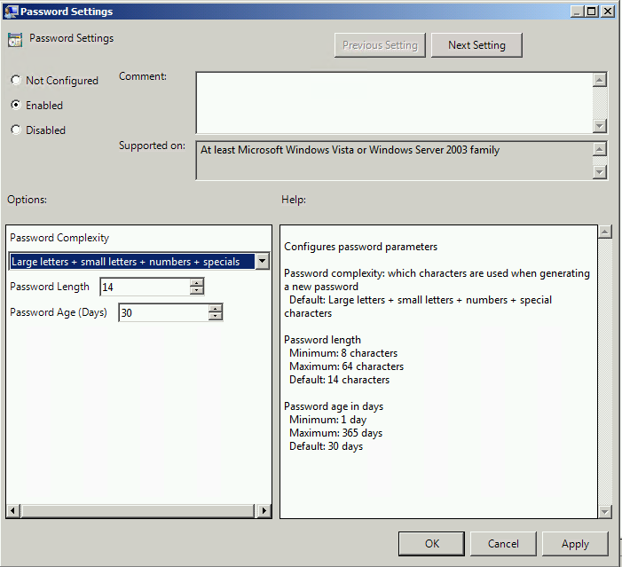Image resolution: width=622 pixels, height=567 pixels.
Task: Open the Password Complexity dropdown
Action: (x=262, y=262)
